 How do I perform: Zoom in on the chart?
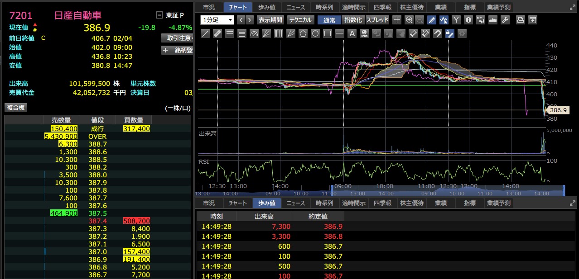click(409, 20)
